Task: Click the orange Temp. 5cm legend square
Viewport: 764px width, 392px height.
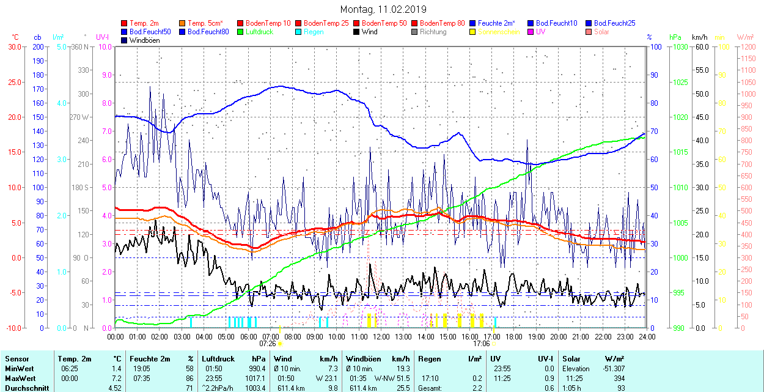Action: click(183, 23)
